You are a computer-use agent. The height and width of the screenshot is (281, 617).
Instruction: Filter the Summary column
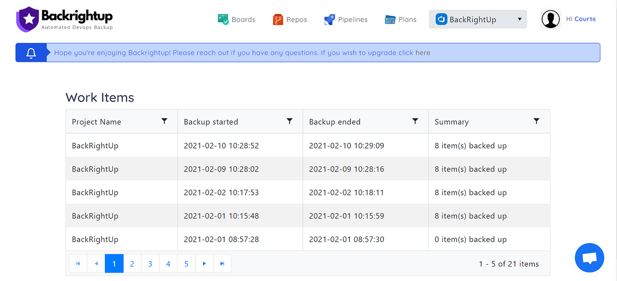pos(536,121)
